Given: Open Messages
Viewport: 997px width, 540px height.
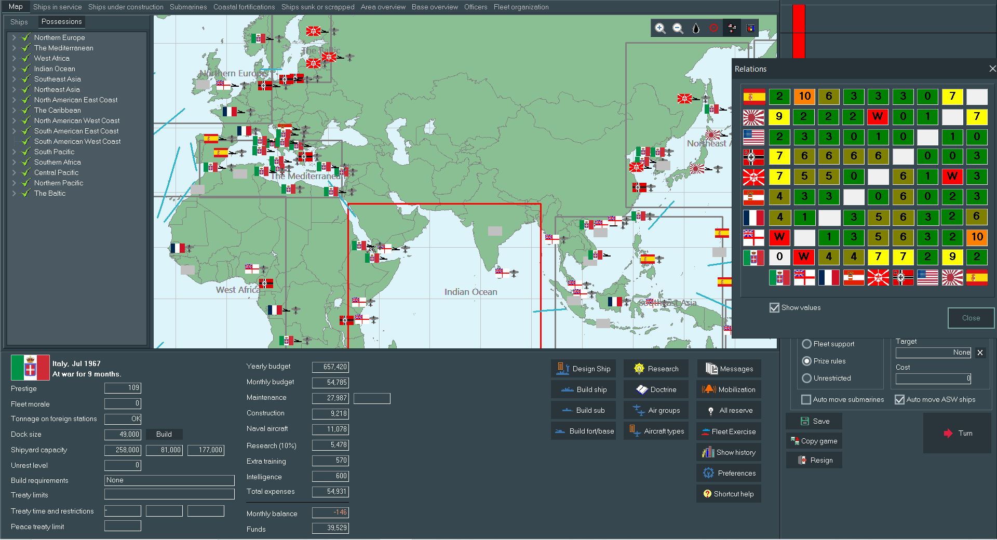Looking at the screenshot, I should point(729,369).
